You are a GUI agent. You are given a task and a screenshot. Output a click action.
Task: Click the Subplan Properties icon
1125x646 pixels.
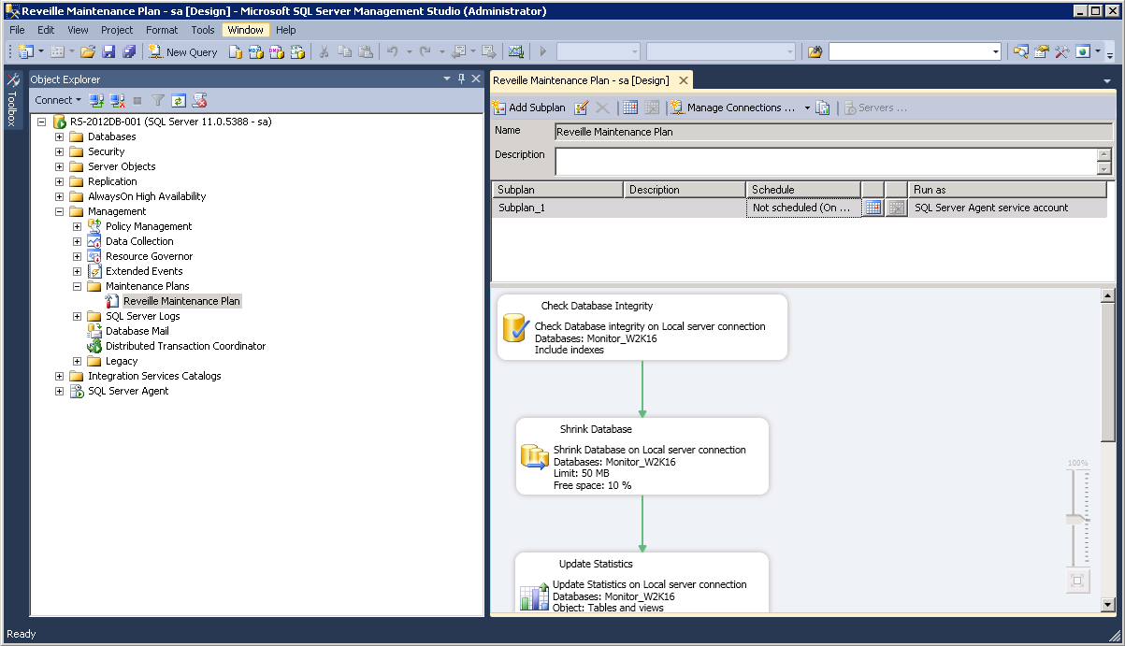pyautogui.click(x=581, y=108)
